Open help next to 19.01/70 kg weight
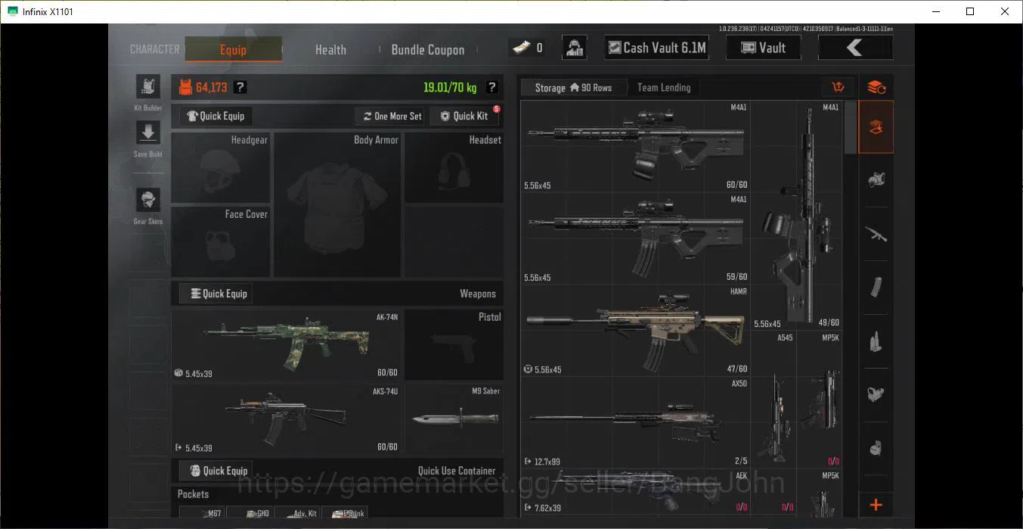The height and width of the screenshot is (529, 1023). pos(492,88)
